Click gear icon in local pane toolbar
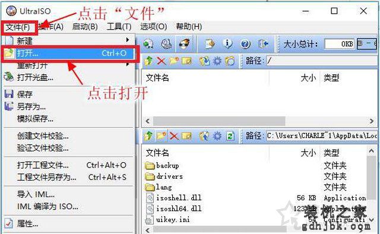 tap(217, 136)
